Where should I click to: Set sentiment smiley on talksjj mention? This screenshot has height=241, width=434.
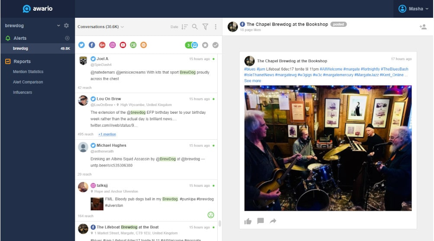pyautogui.click(x=211, y=215)
